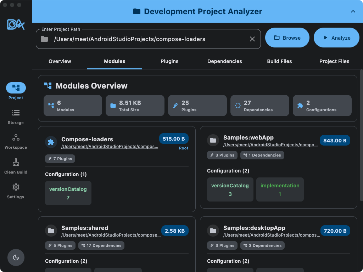Open the Samples:shared path link
This screenshot has width=363, height=272.
point(111,235)
